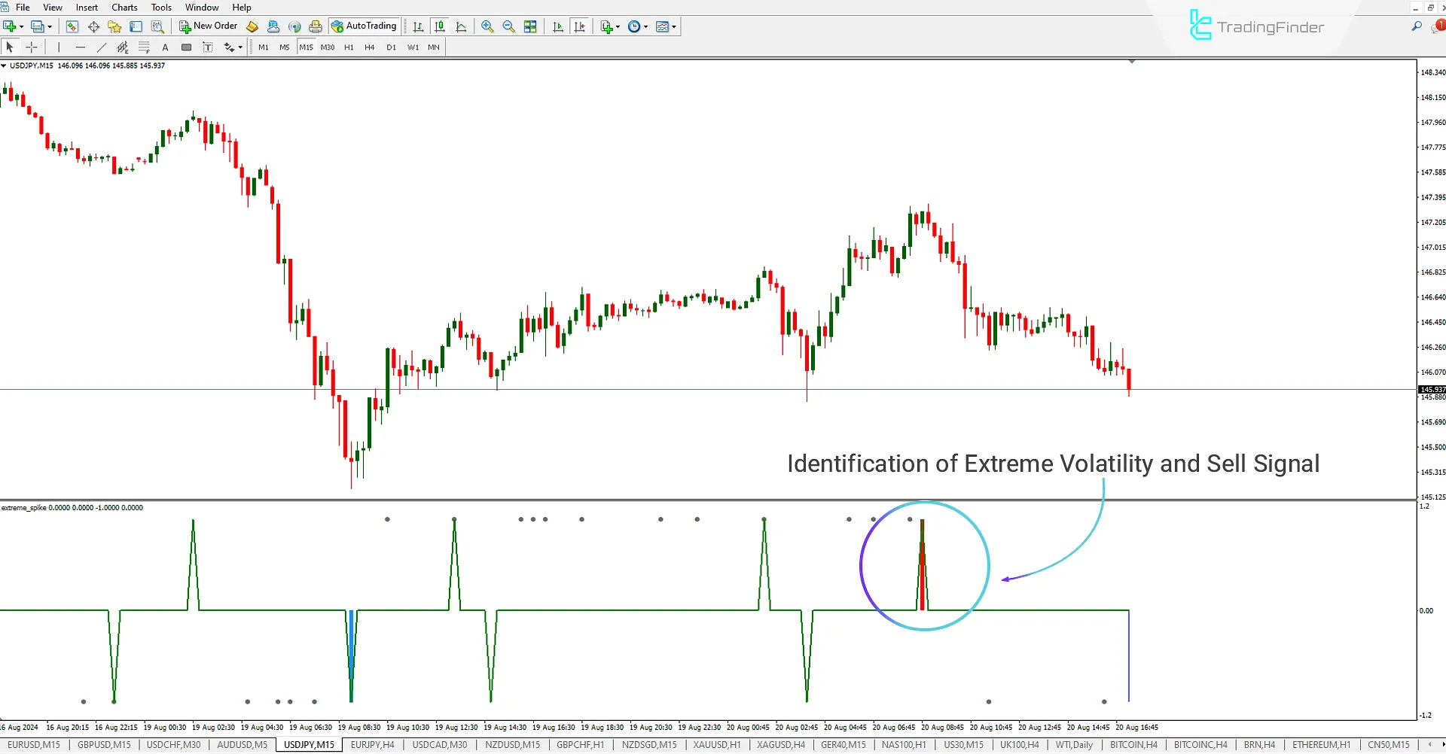This screenshot has width=1446, height=754.
Task: Select the Crosshair cursor tool
Action: coord(32,47)
